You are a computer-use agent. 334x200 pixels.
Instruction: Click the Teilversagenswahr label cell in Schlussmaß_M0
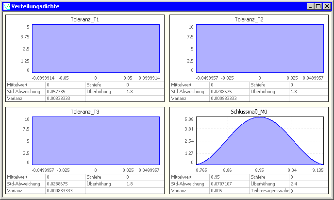(269, 191)
